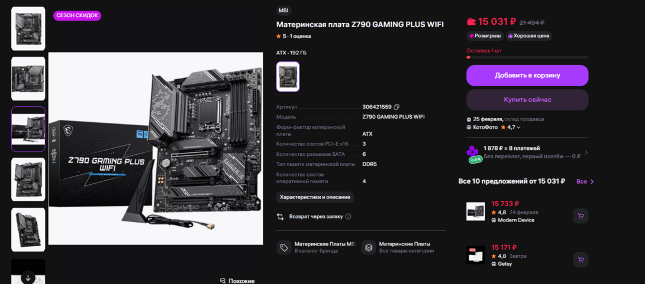
Task: Select the first motherboard thumbnail
Action: pos(28,28)
